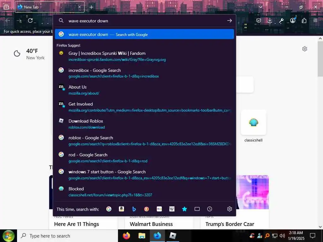
Task: Open a new tab with the plus button
Action: 91,7
